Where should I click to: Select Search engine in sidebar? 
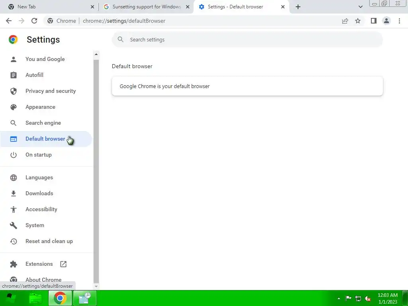pos(46,123)
